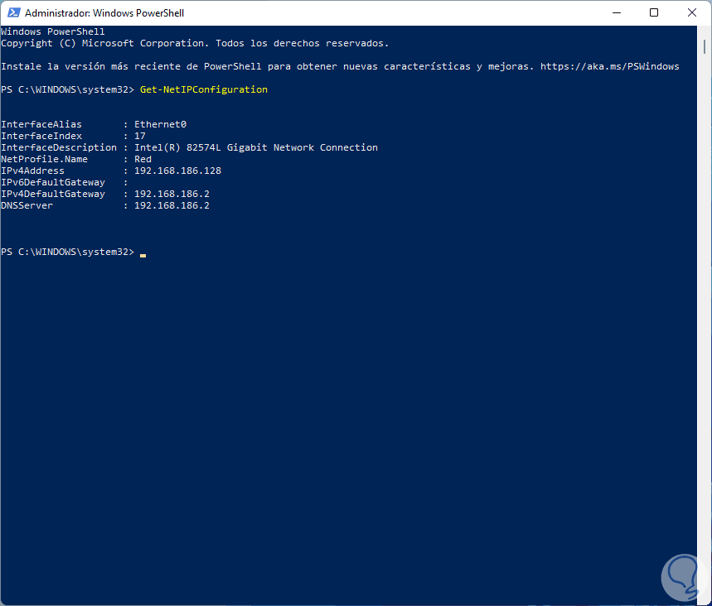Click the PowerShell icon in the title bar
The image size is (712, 606).
[x=12, y=13]
